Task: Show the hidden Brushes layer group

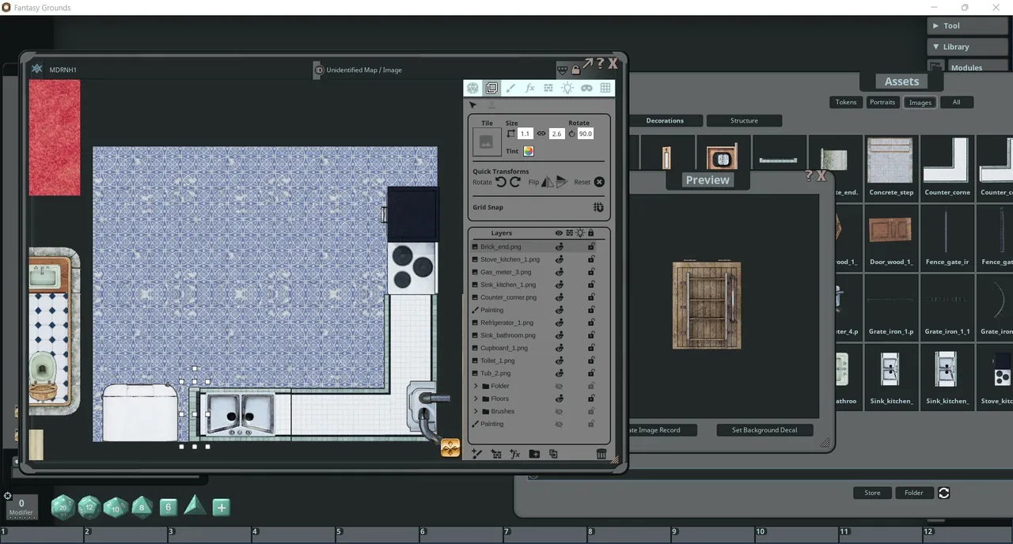Action: 559,411
